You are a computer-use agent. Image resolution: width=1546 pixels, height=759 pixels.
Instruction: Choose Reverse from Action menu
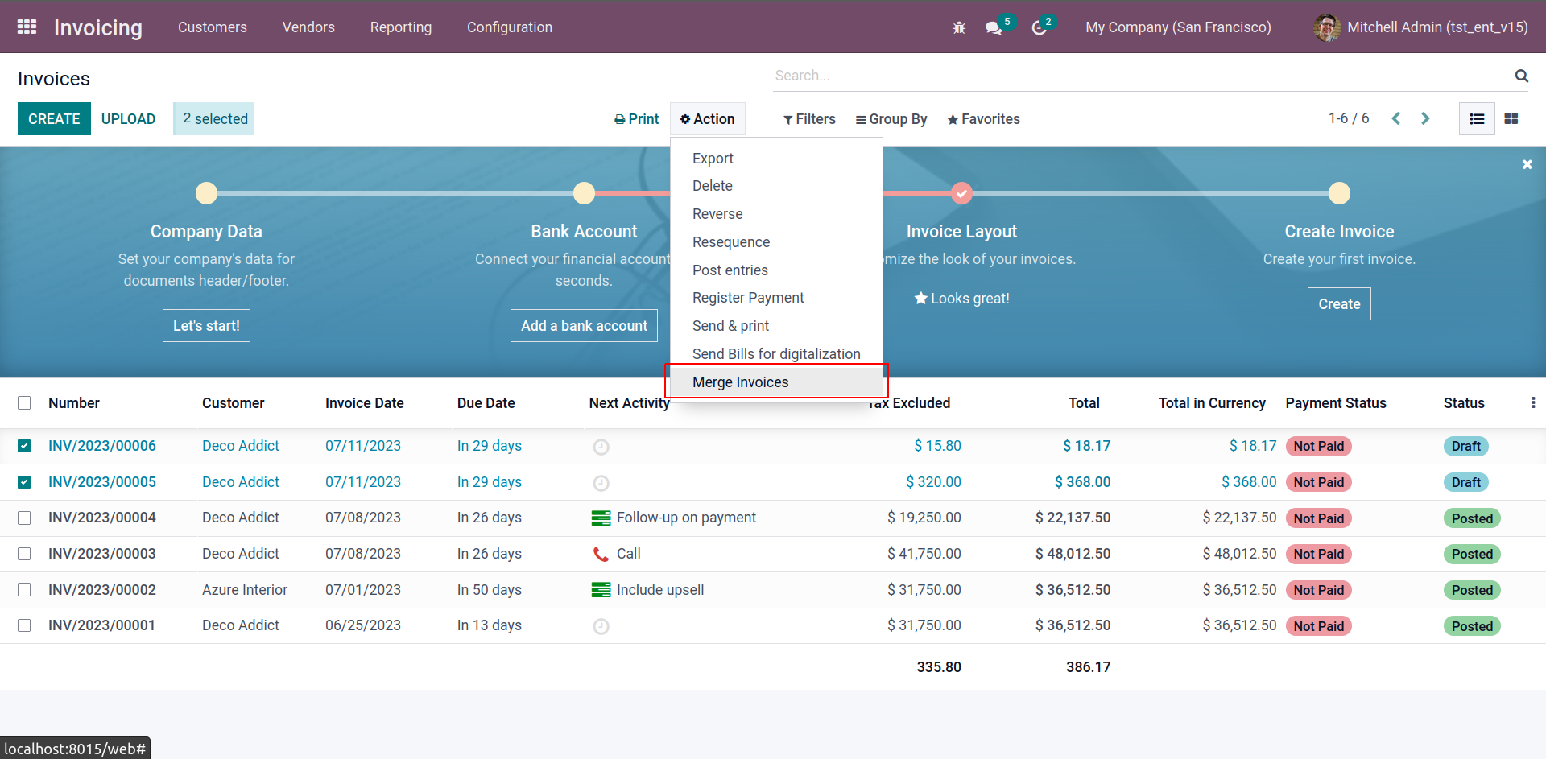tap(776, 214)
